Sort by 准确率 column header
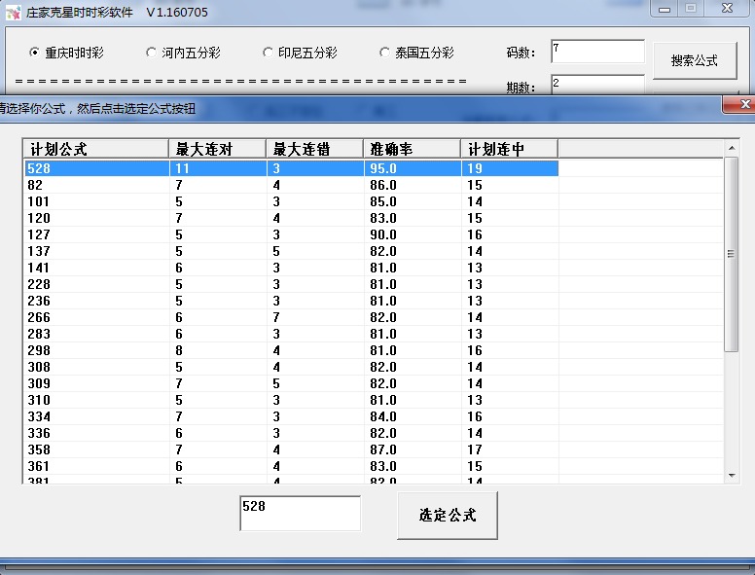 411,149
